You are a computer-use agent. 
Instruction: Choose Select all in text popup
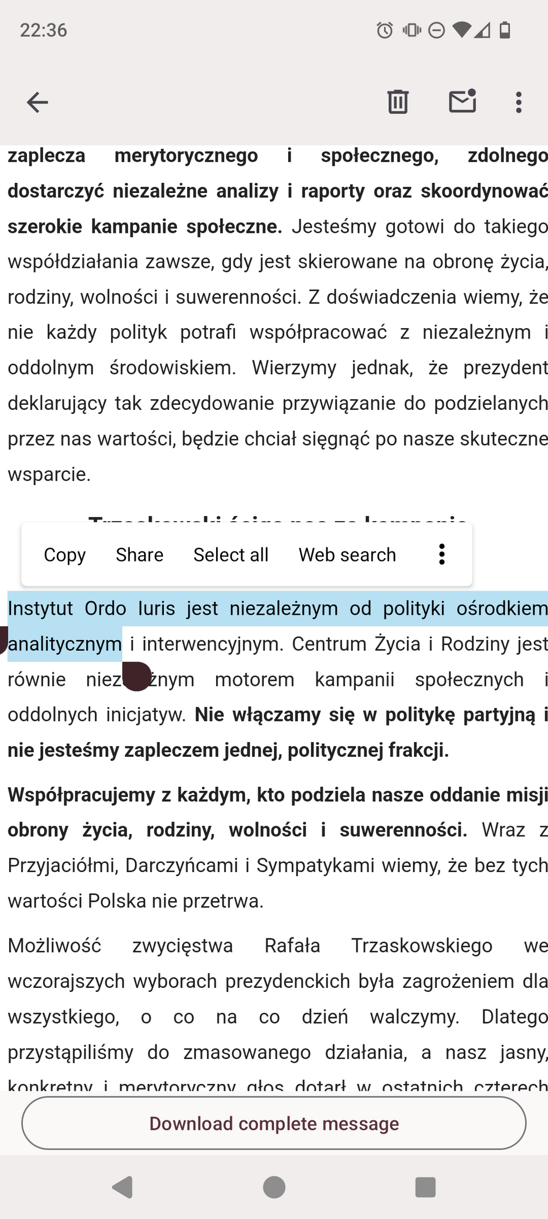[x=231, y=555]
